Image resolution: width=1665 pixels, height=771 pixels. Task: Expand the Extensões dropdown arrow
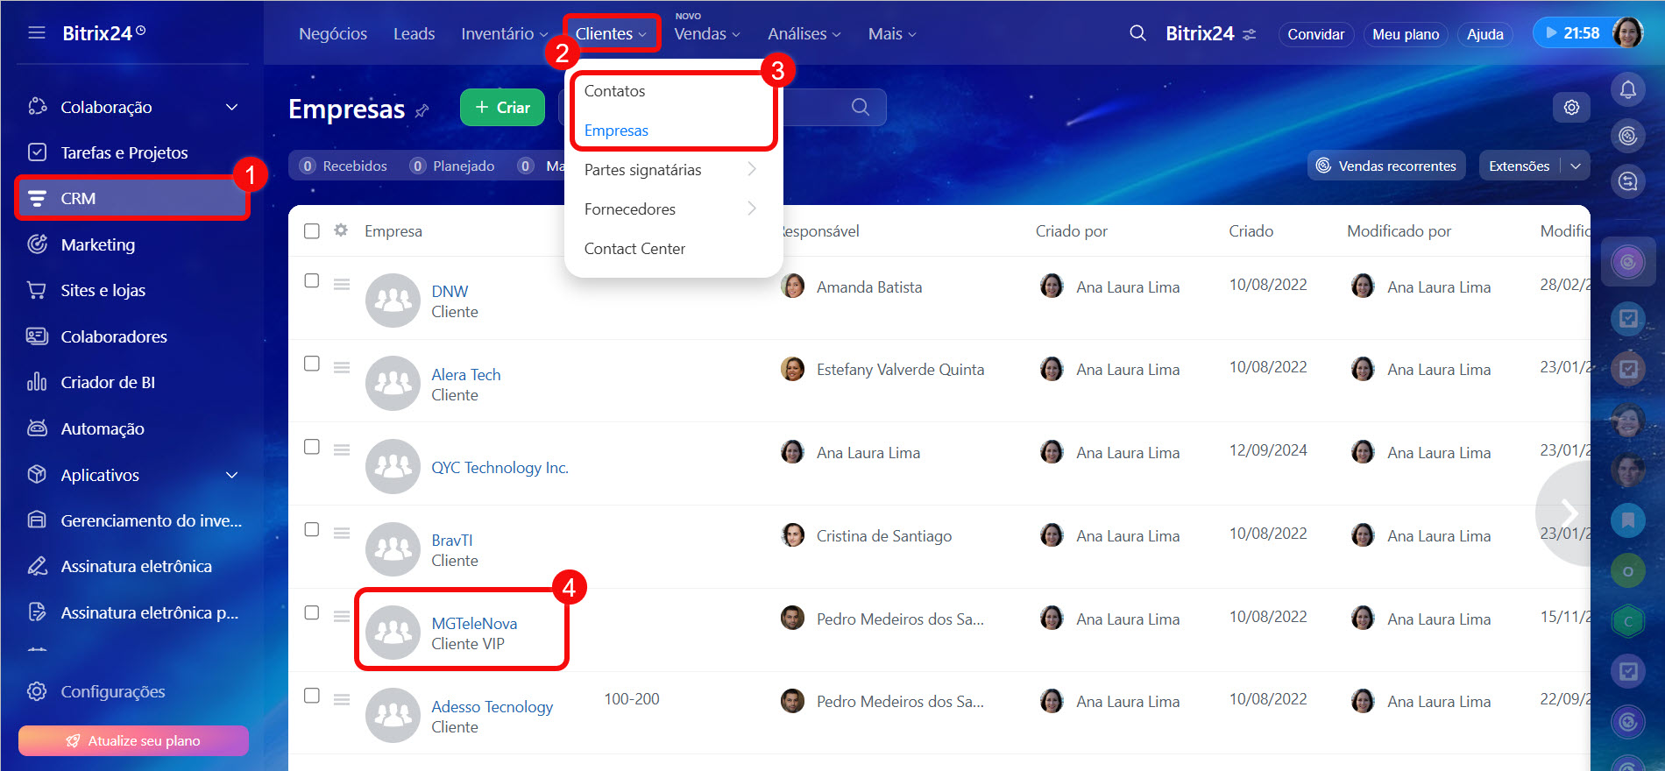tap(1576, 166)
